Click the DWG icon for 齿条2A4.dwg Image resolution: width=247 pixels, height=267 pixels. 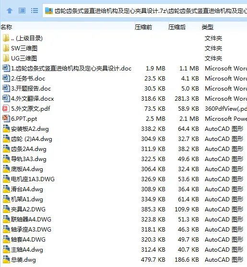6,149
